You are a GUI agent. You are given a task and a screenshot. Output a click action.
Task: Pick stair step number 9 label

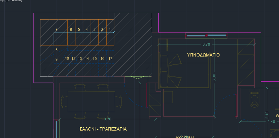[x=56, y=59]
